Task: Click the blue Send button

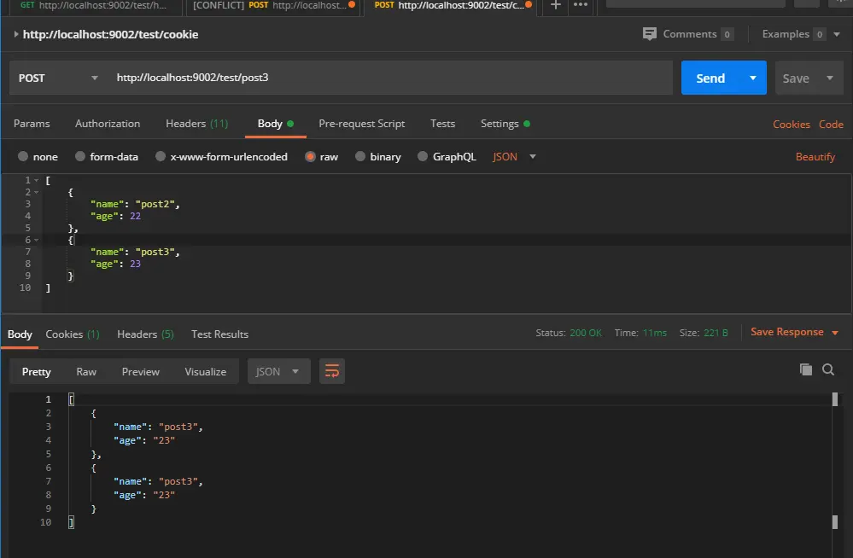Action: click(710, 78)
